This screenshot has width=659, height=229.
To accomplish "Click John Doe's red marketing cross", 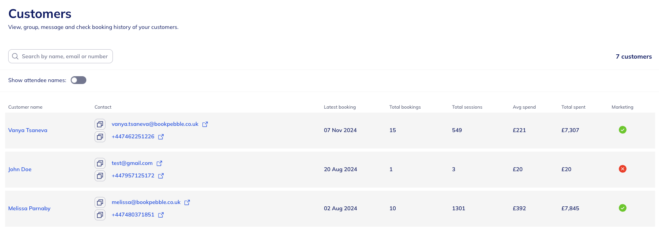I will [623, 169].
